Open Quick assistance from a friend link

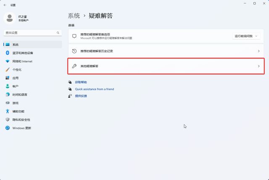click(95, 89)
